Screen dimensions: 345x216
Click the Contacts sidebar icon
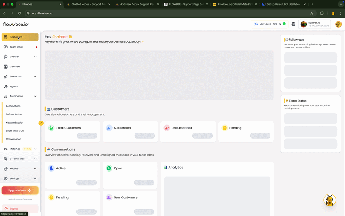pyautogui.click(x=6, y=67)
